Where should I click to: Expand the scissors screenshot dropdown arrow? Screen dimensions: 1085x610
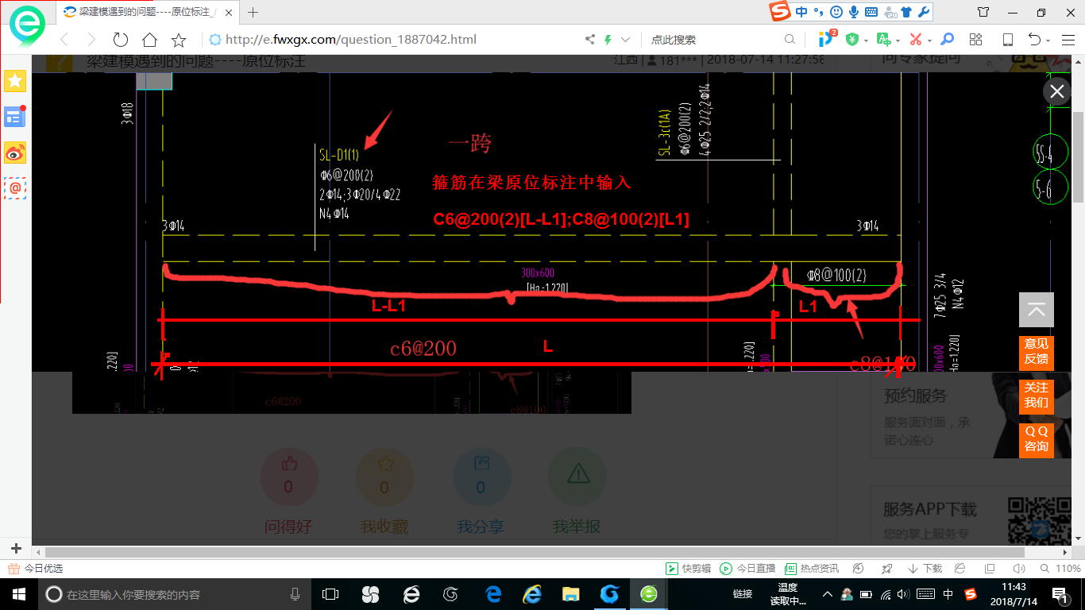coord(929,41)
